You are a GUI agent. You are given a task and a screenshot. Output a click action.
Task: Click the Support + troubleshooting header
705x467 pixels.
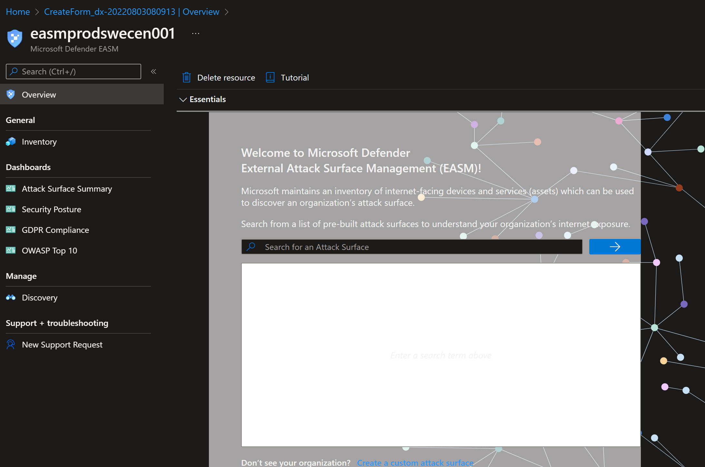point(57,323)
